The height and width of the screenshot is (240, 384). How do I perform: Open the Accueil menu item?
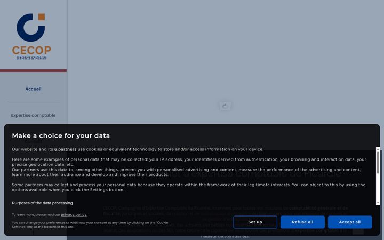pos(33,89)
